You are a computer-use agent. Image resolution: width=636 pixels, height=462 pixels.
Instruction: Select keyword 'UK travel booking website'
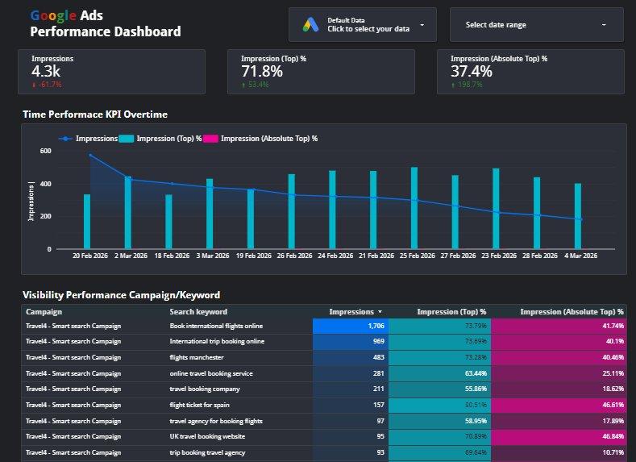click(207, 437)
